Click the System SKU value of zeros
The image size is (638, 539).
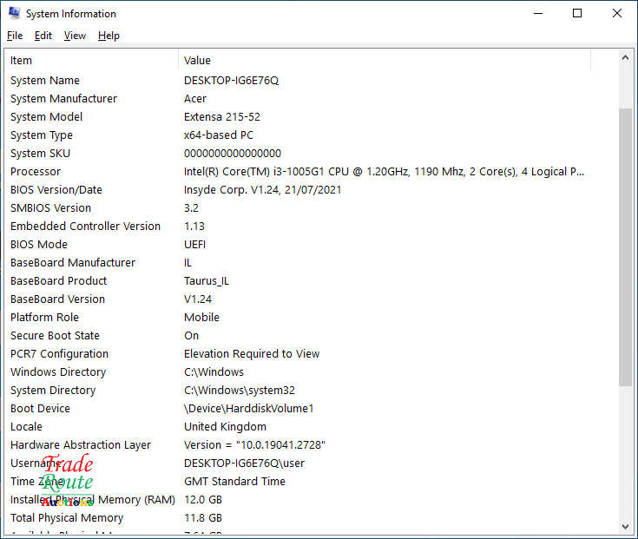233,154
